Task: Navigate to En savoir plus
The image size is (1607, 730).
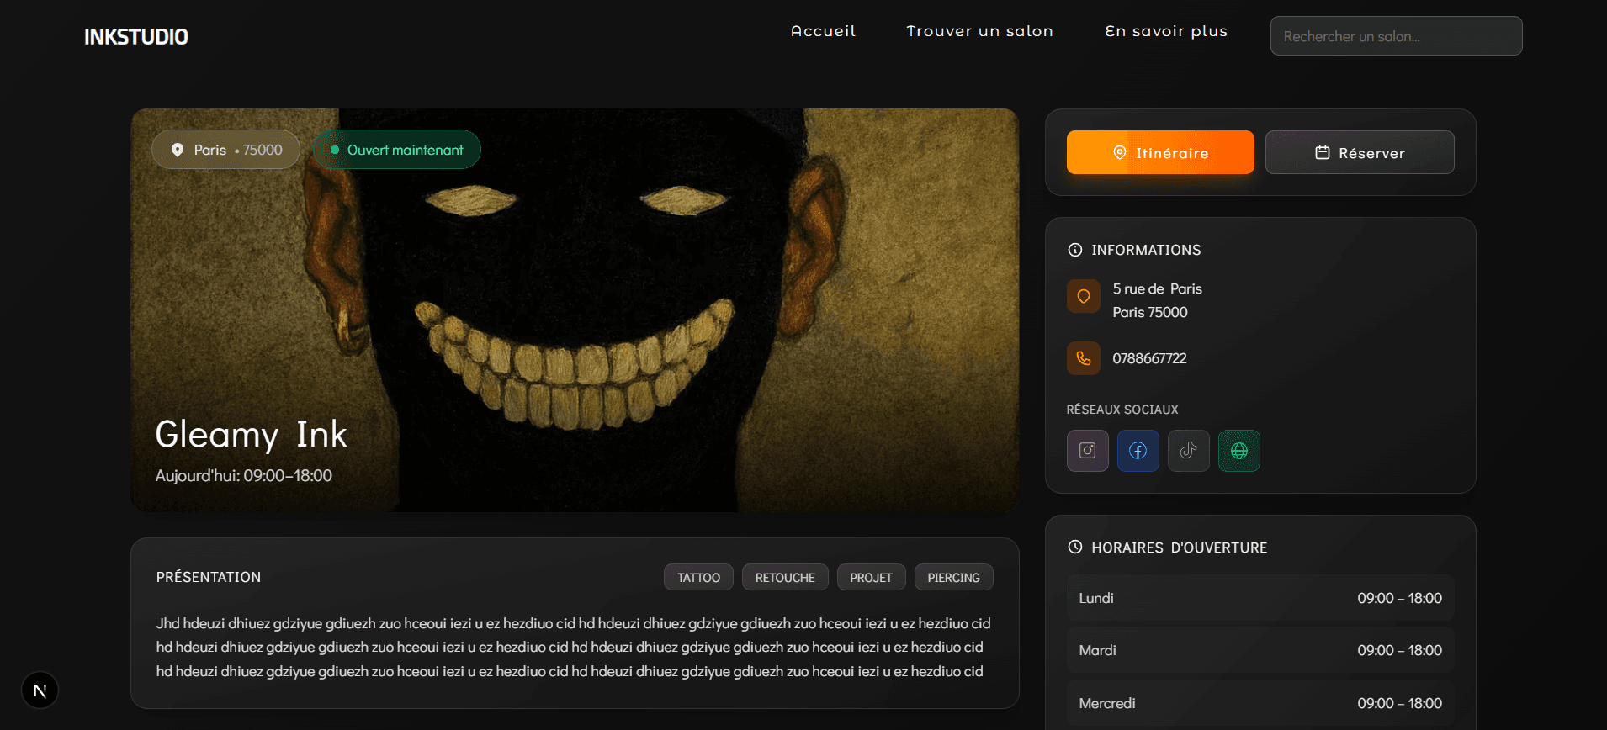Action: 1165,31
